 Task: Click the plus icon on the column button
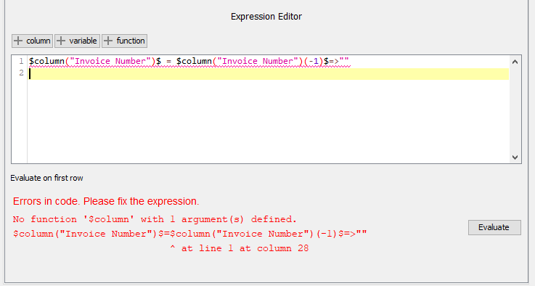click(x=18, y=41)
